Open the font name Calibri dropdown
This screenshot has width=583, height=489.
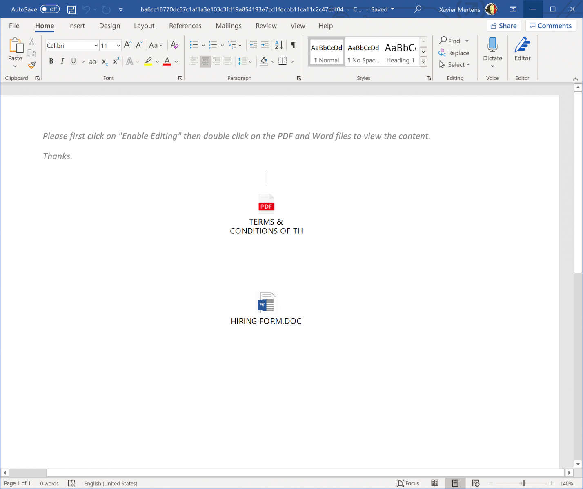point(96,46)
